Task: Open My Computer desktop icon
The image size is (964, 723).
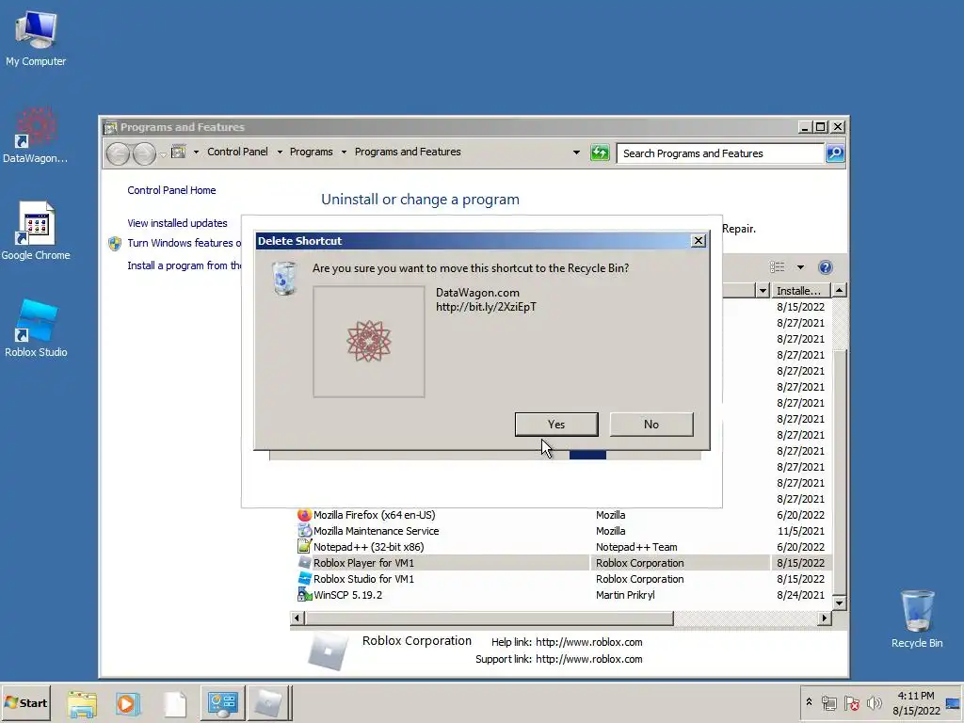Action: click(x=36, y=38)
